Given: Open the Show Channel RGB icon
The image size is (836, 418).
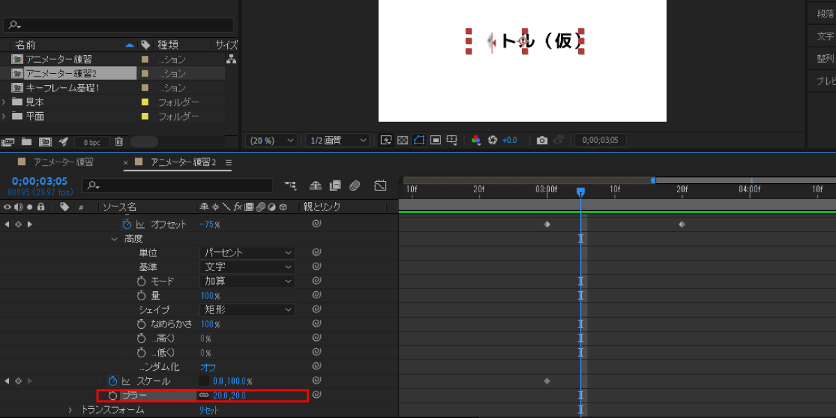Looking at the screenshot, I should tap(476, 140).
